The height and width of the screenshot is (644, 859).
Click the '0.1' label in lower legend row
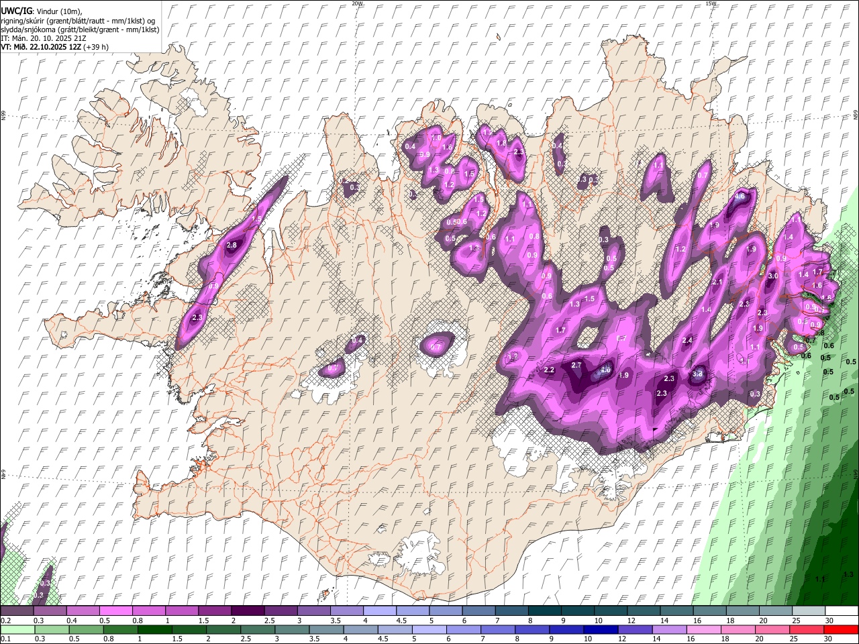5,639
